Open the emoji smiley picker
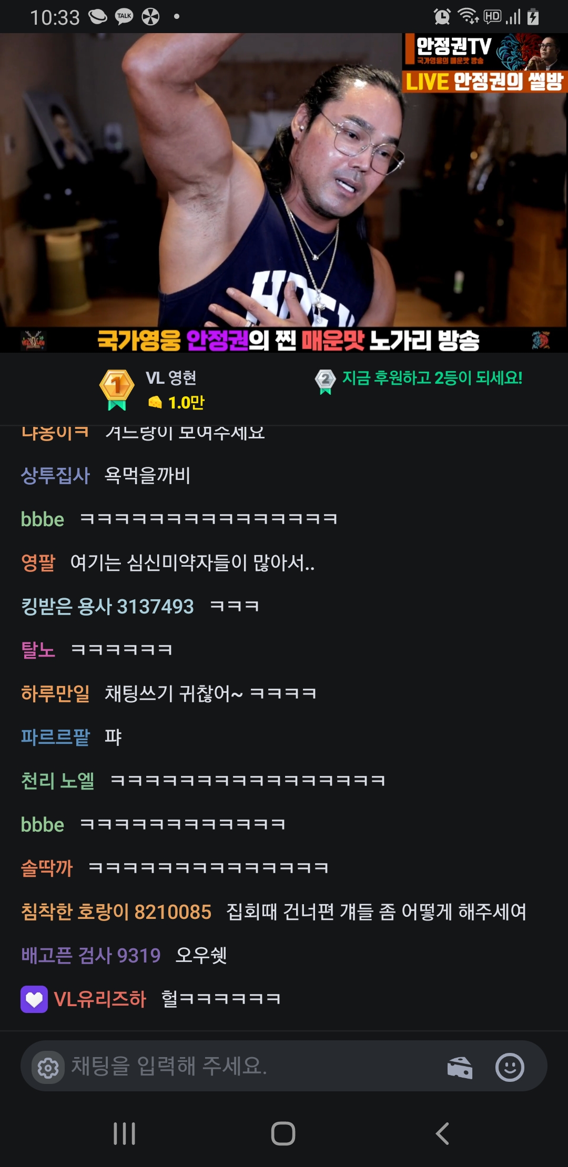This screenshot has height=1167, width=568. tap(510, 1067)
